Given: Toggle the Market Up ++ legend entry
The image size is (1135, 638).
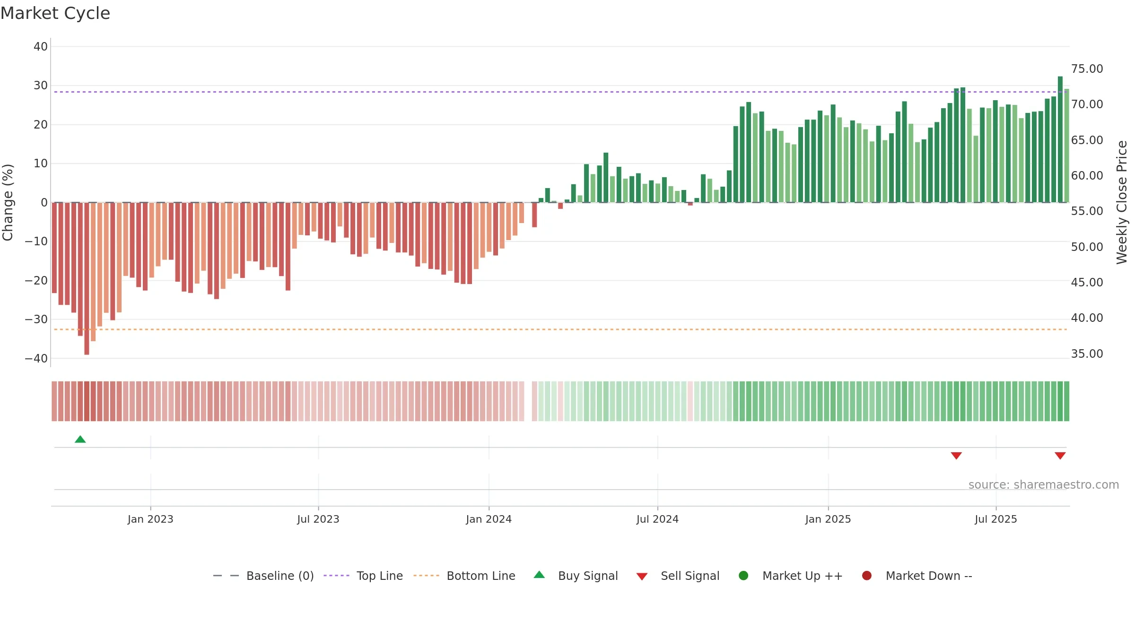Looking at the screenshot, I should point(791,576).
